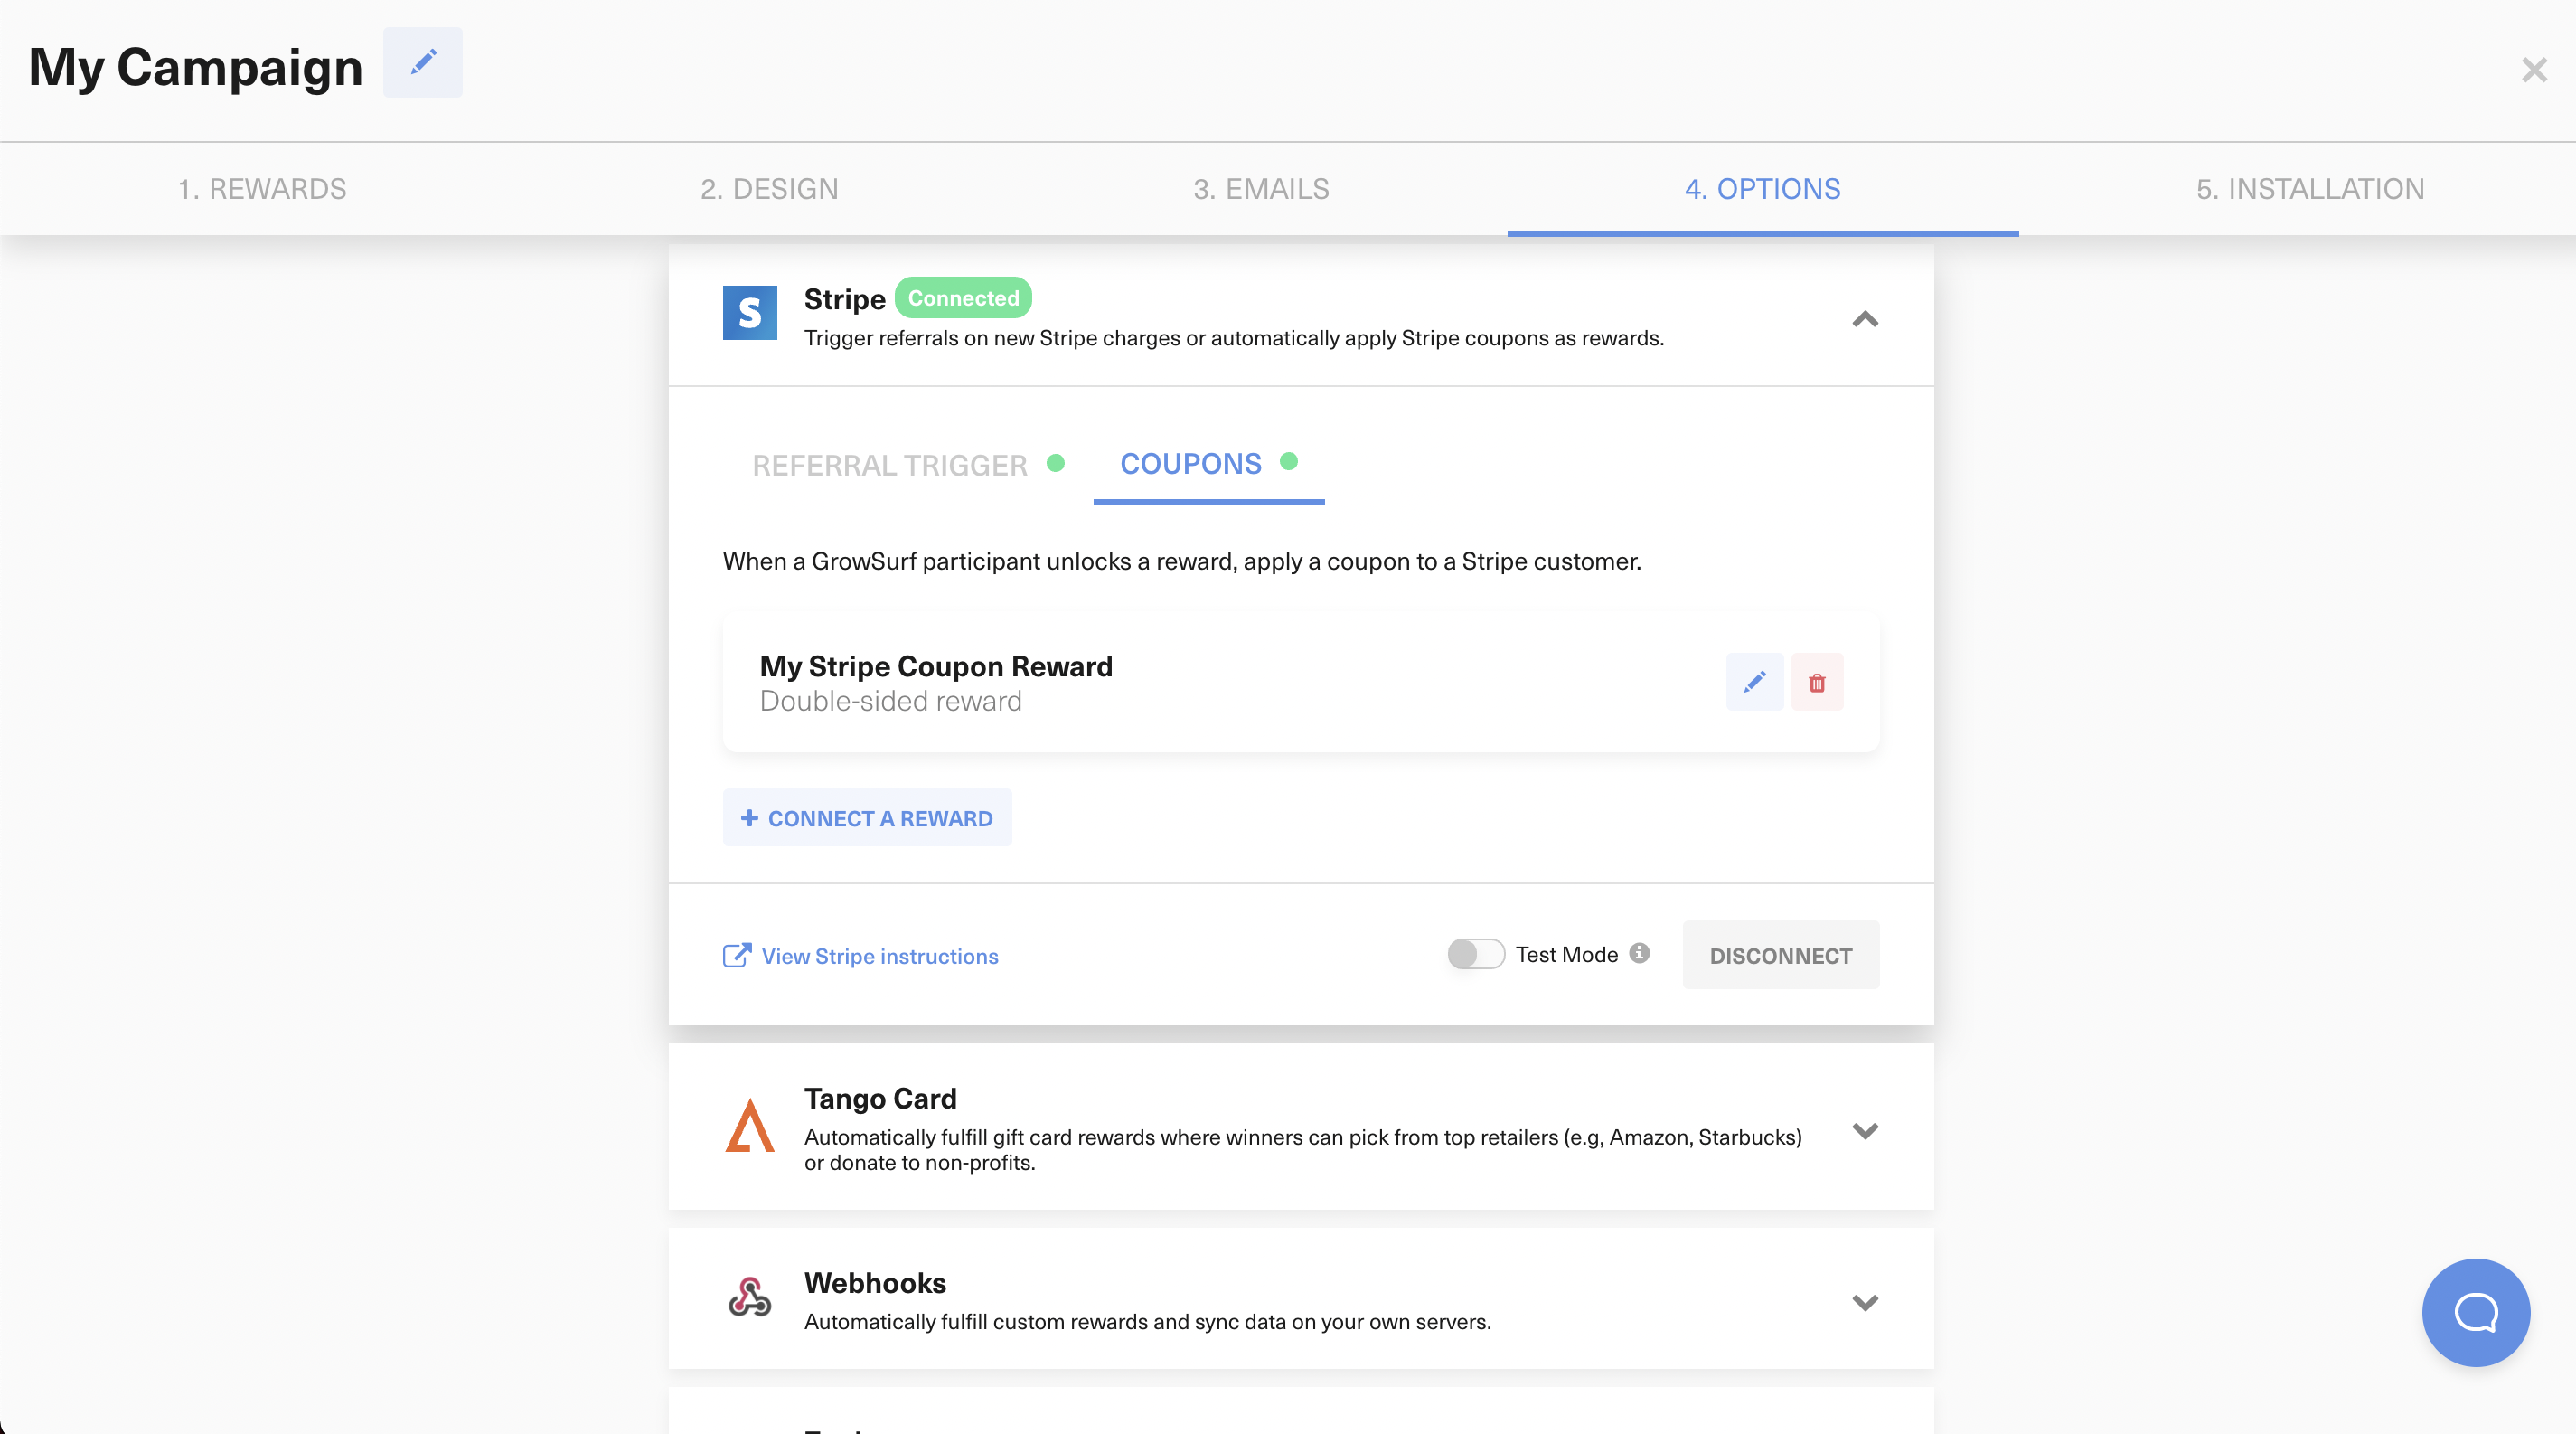This screenshot has width=2576, height=1434.
Task: Click the delete trash icon for My Stripe Coupon Reward
Action: coord(1818,682)
